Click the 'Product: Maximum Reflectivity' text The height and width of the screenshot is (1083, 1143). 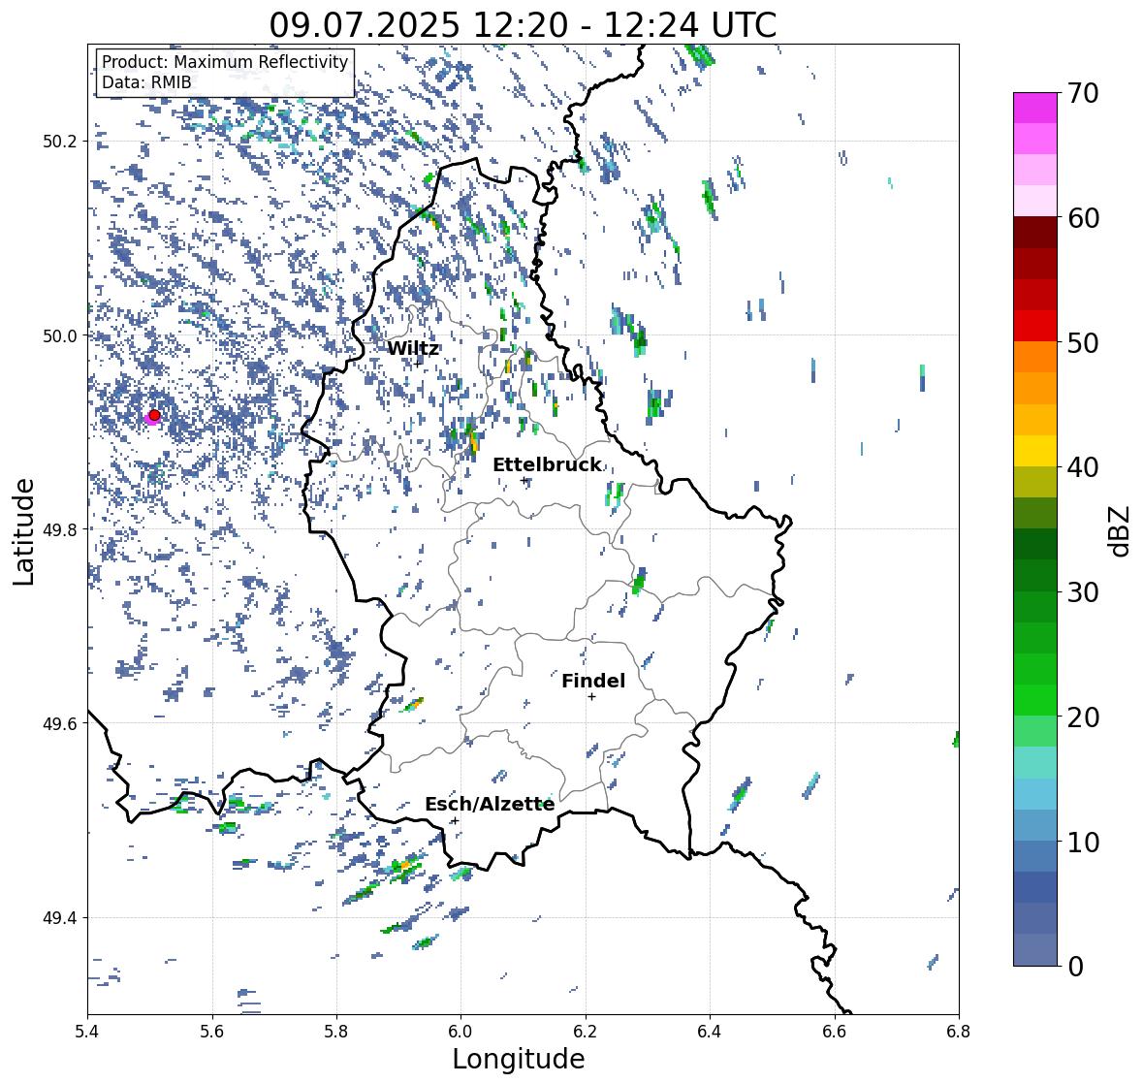coord(225,62)
